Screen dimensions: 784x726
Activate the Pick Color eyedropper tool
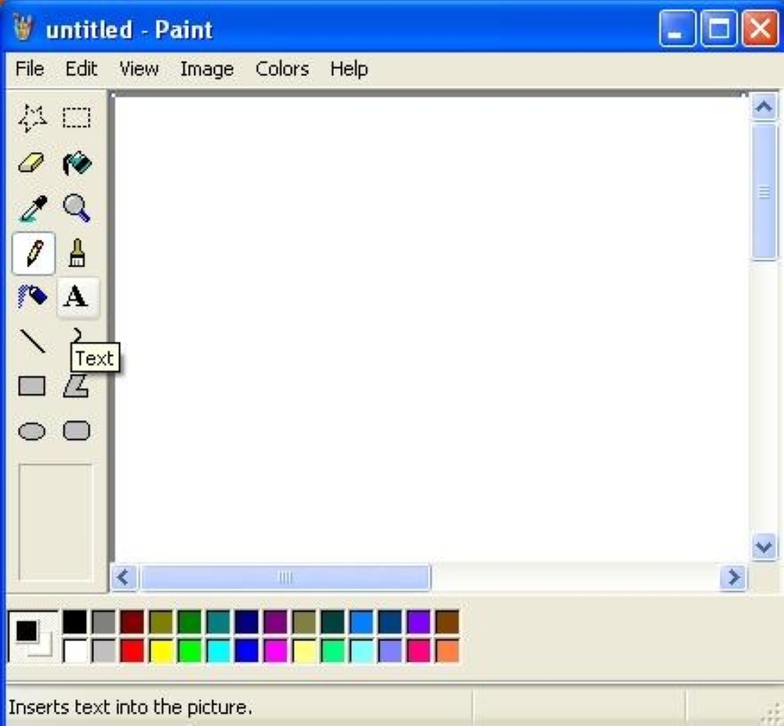click(x=32, y=209)
